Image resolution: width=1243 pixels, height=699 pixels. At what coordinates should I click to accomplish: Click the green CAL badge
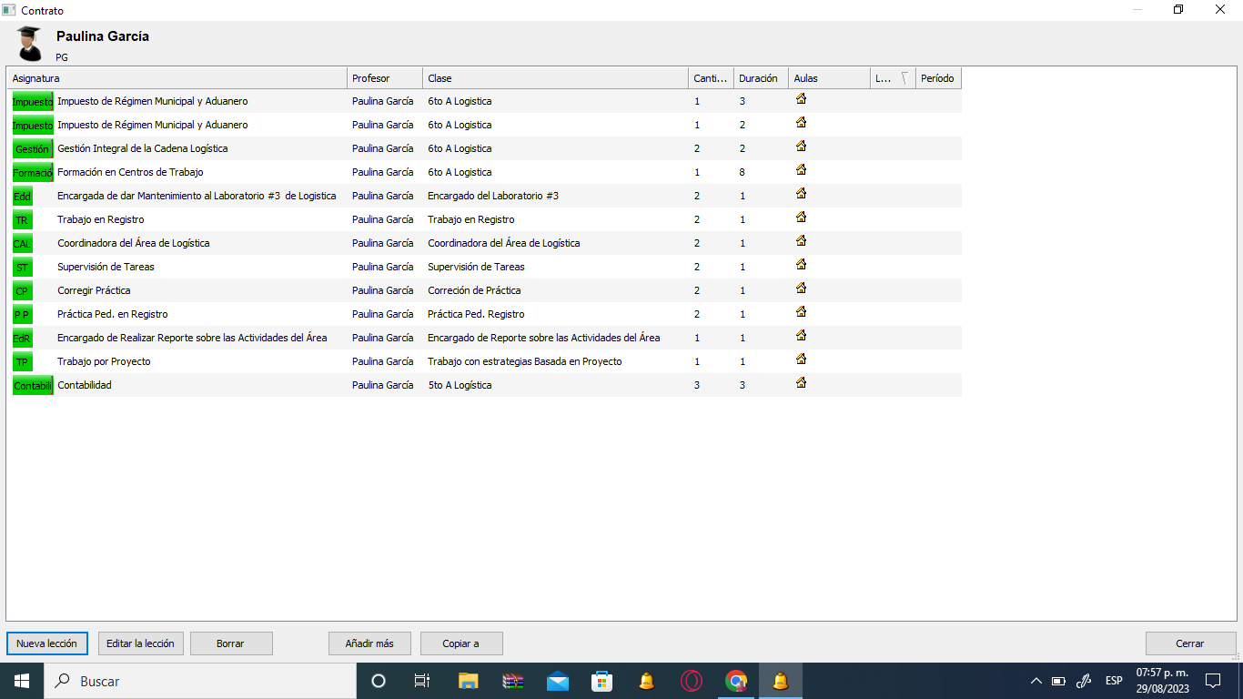click(x=22, y=243)
